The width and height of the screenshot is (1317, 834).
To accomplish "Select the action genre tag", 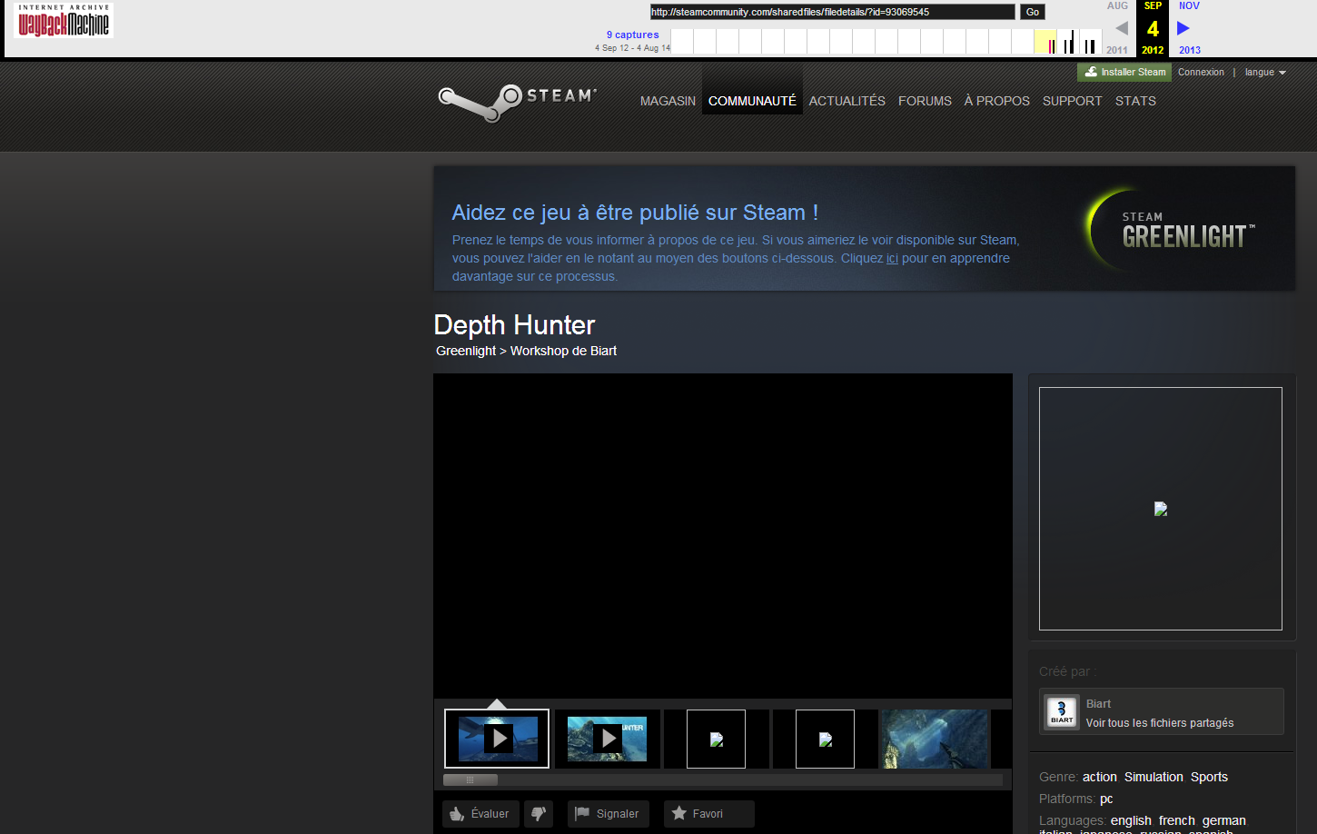I will click(x=1099, y=777).
